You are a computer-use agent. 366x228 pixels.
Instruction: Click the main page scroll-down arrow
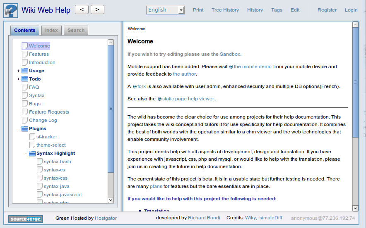pos(355,208)
